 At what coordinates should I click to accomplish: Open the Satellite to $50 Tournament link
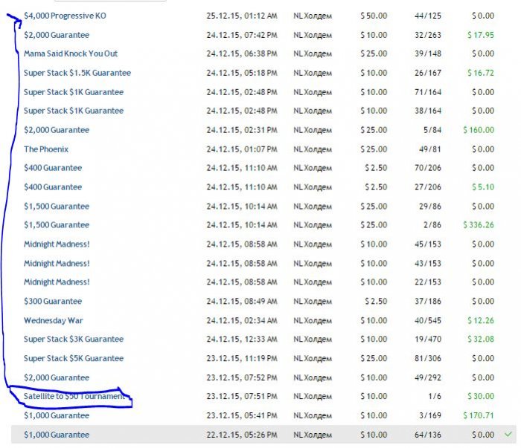pos(74,396)
